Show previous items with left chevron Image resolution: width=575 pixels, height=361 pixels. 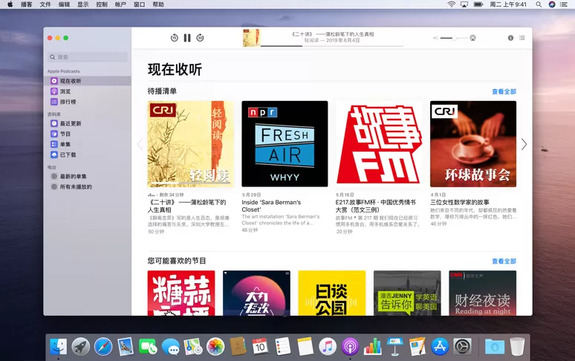(140, 144)
